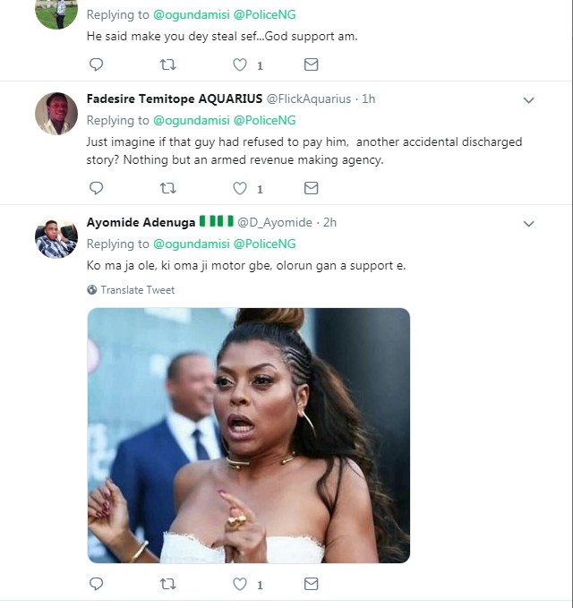Reply to Ayomide Adenuga's tweet

(97, 584)
